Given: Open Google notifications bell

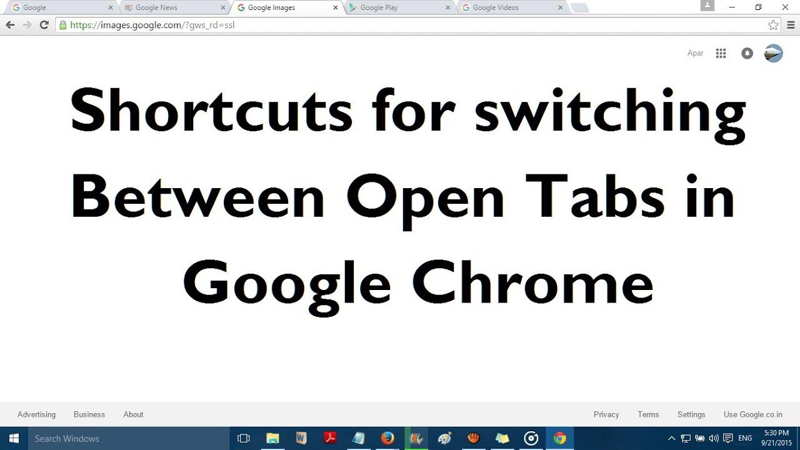Looking at the screenshot, I should [x=747, y=53].
